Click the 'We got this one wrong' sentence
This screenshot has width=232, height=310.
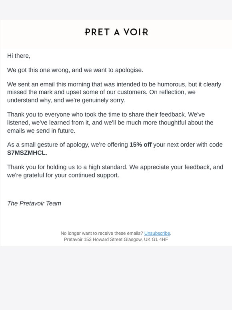tap(75, 70)
